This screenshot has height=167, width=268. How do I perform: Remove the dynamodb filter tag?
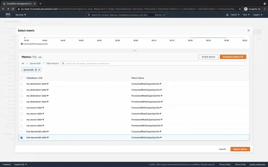pos(39,70)
